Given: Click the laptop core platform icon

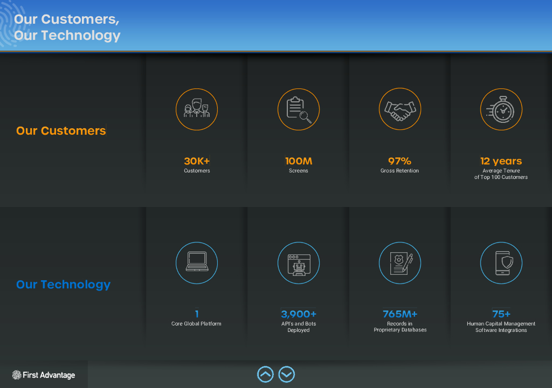Looking at the screenshot, I should click(x=197, y=263).
